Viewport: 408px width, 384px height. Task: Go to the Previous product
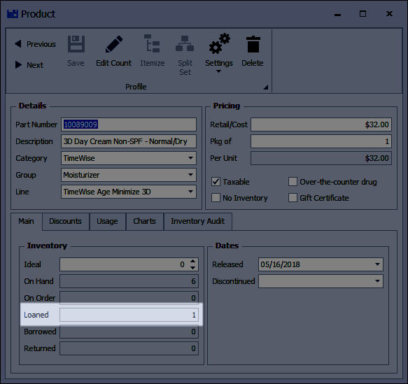pyautogui.click(x=35, y=44)
